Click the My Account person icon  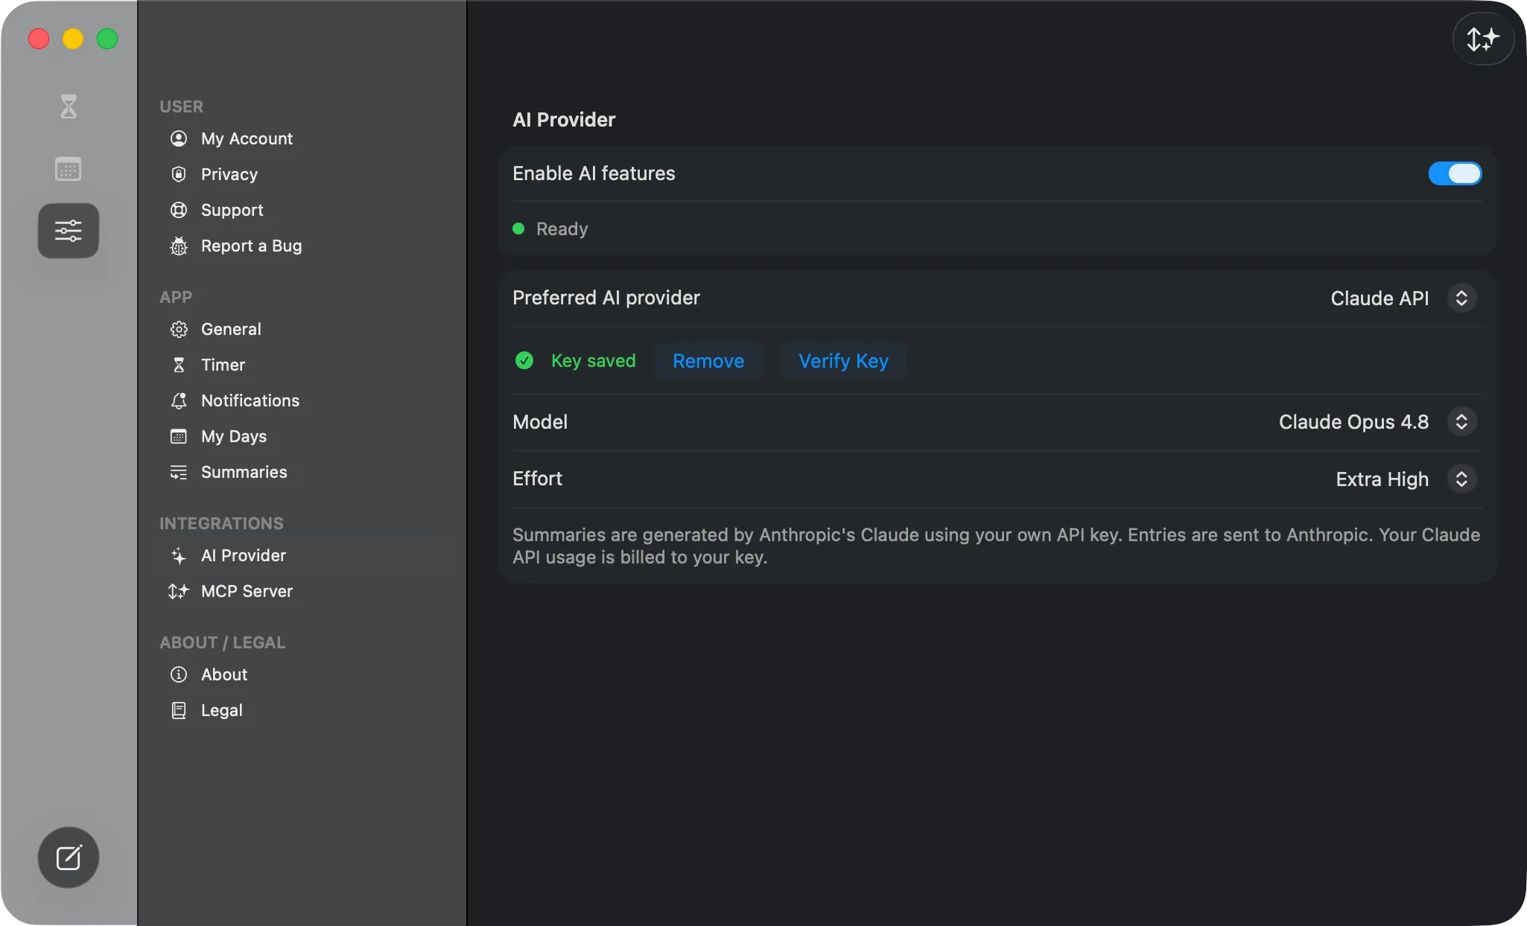click(179, 138)
